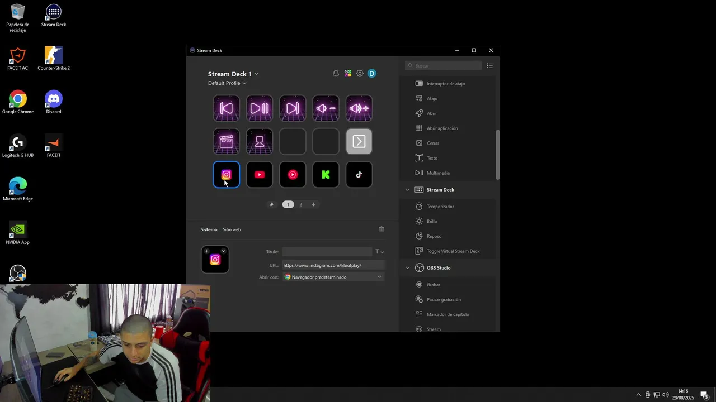Select the person silhouette key

pyautogui.click(x=260, y=141)
